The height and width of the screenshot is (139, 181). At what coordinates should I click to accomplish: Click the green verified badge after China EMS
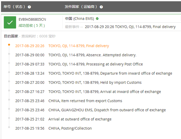click(x=97, y=19)
